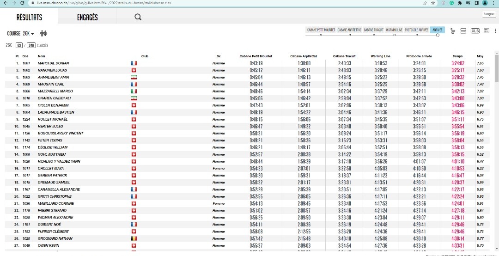Click the stacked rows layout icon
This screenshot has height=256, width=499.
coord(463,31)
